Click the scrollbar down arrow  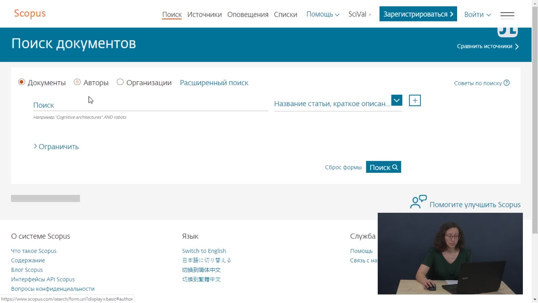pos(535,299)
